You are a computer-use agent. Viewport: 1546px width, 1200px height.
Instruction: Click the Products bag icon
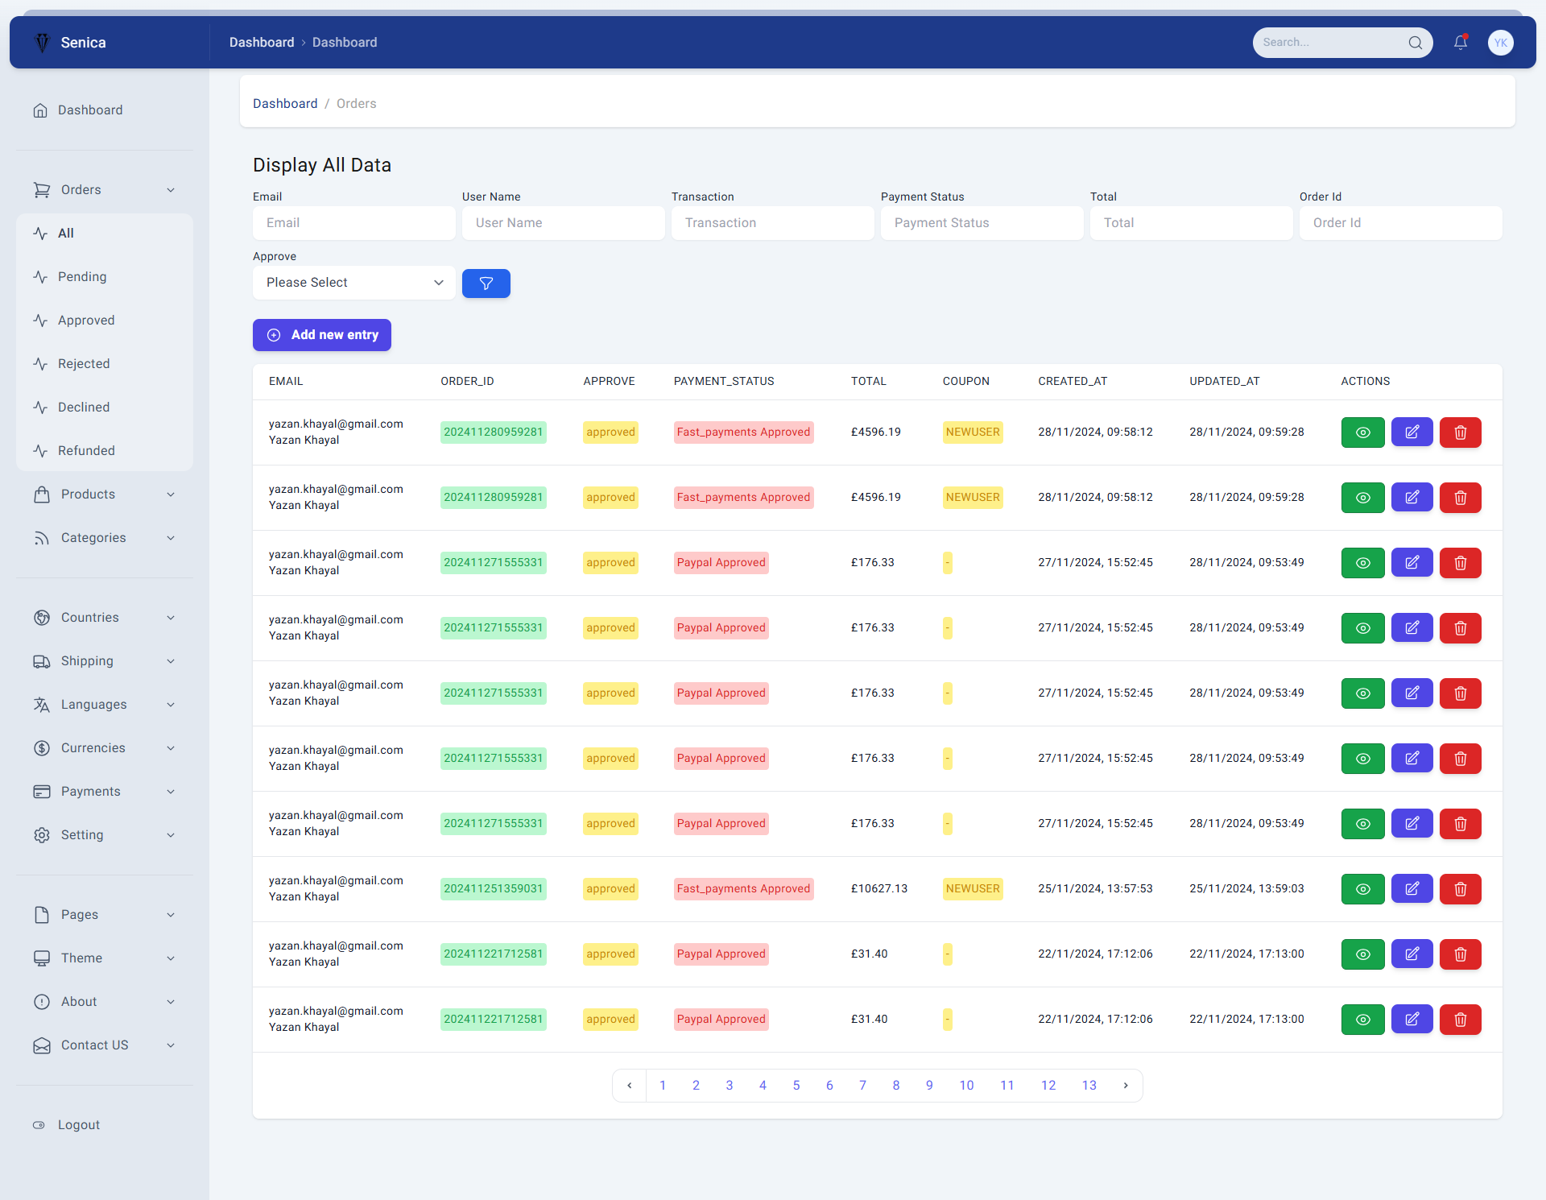42,494
